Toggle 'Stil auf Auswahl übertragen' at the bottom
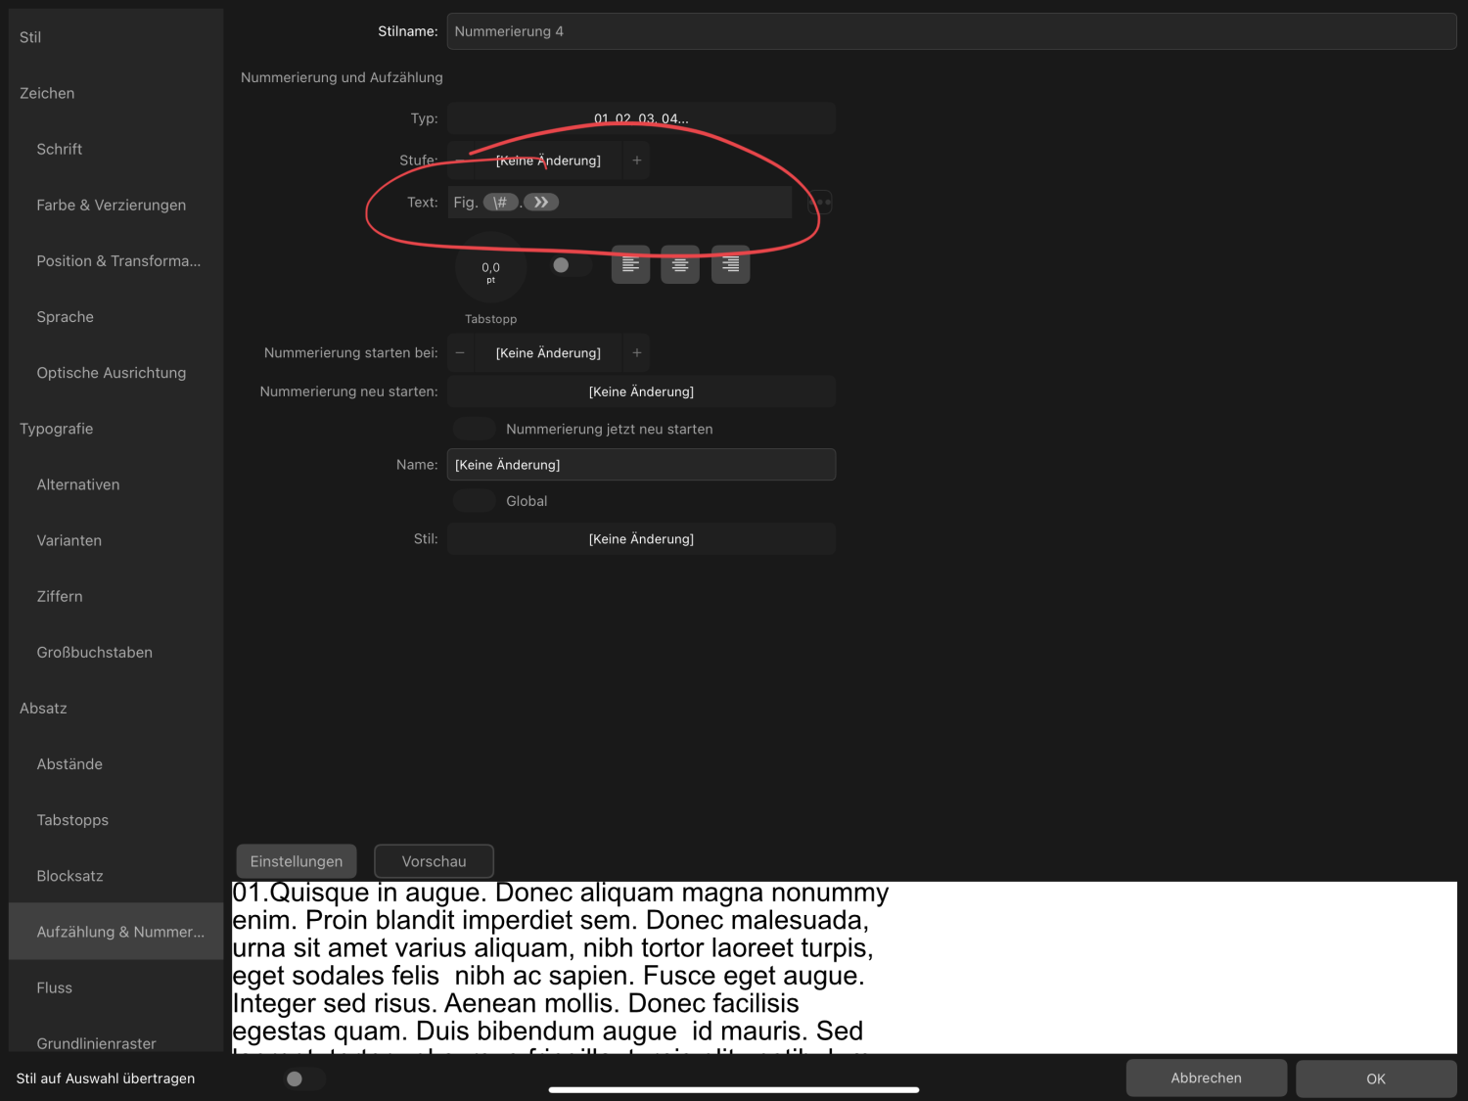Screen dimensions: 1468x1101 tap(303, 1078)
